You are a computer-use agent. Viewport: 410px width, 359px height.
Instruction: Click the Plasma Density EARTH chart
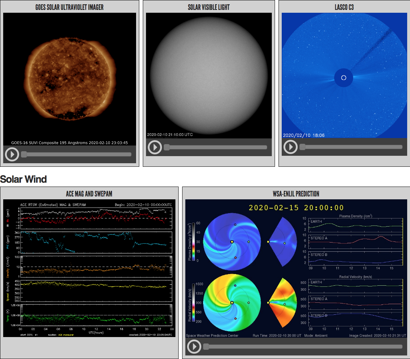click(356, 225)
